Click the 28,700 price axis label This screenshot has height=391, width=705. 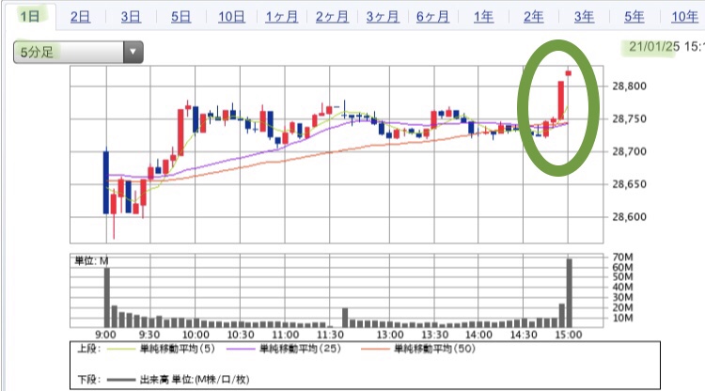pos(629,151)
